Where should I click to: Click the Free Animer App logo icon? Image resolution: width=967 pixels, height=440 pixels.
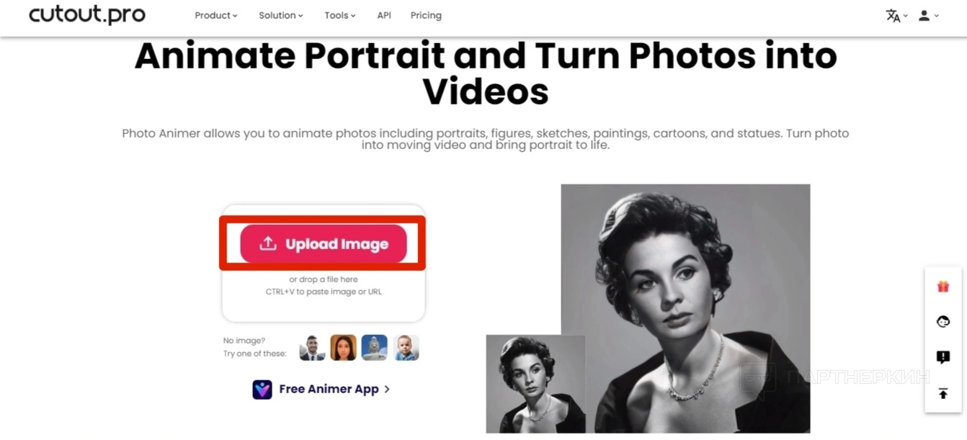[x=262, y=390]
